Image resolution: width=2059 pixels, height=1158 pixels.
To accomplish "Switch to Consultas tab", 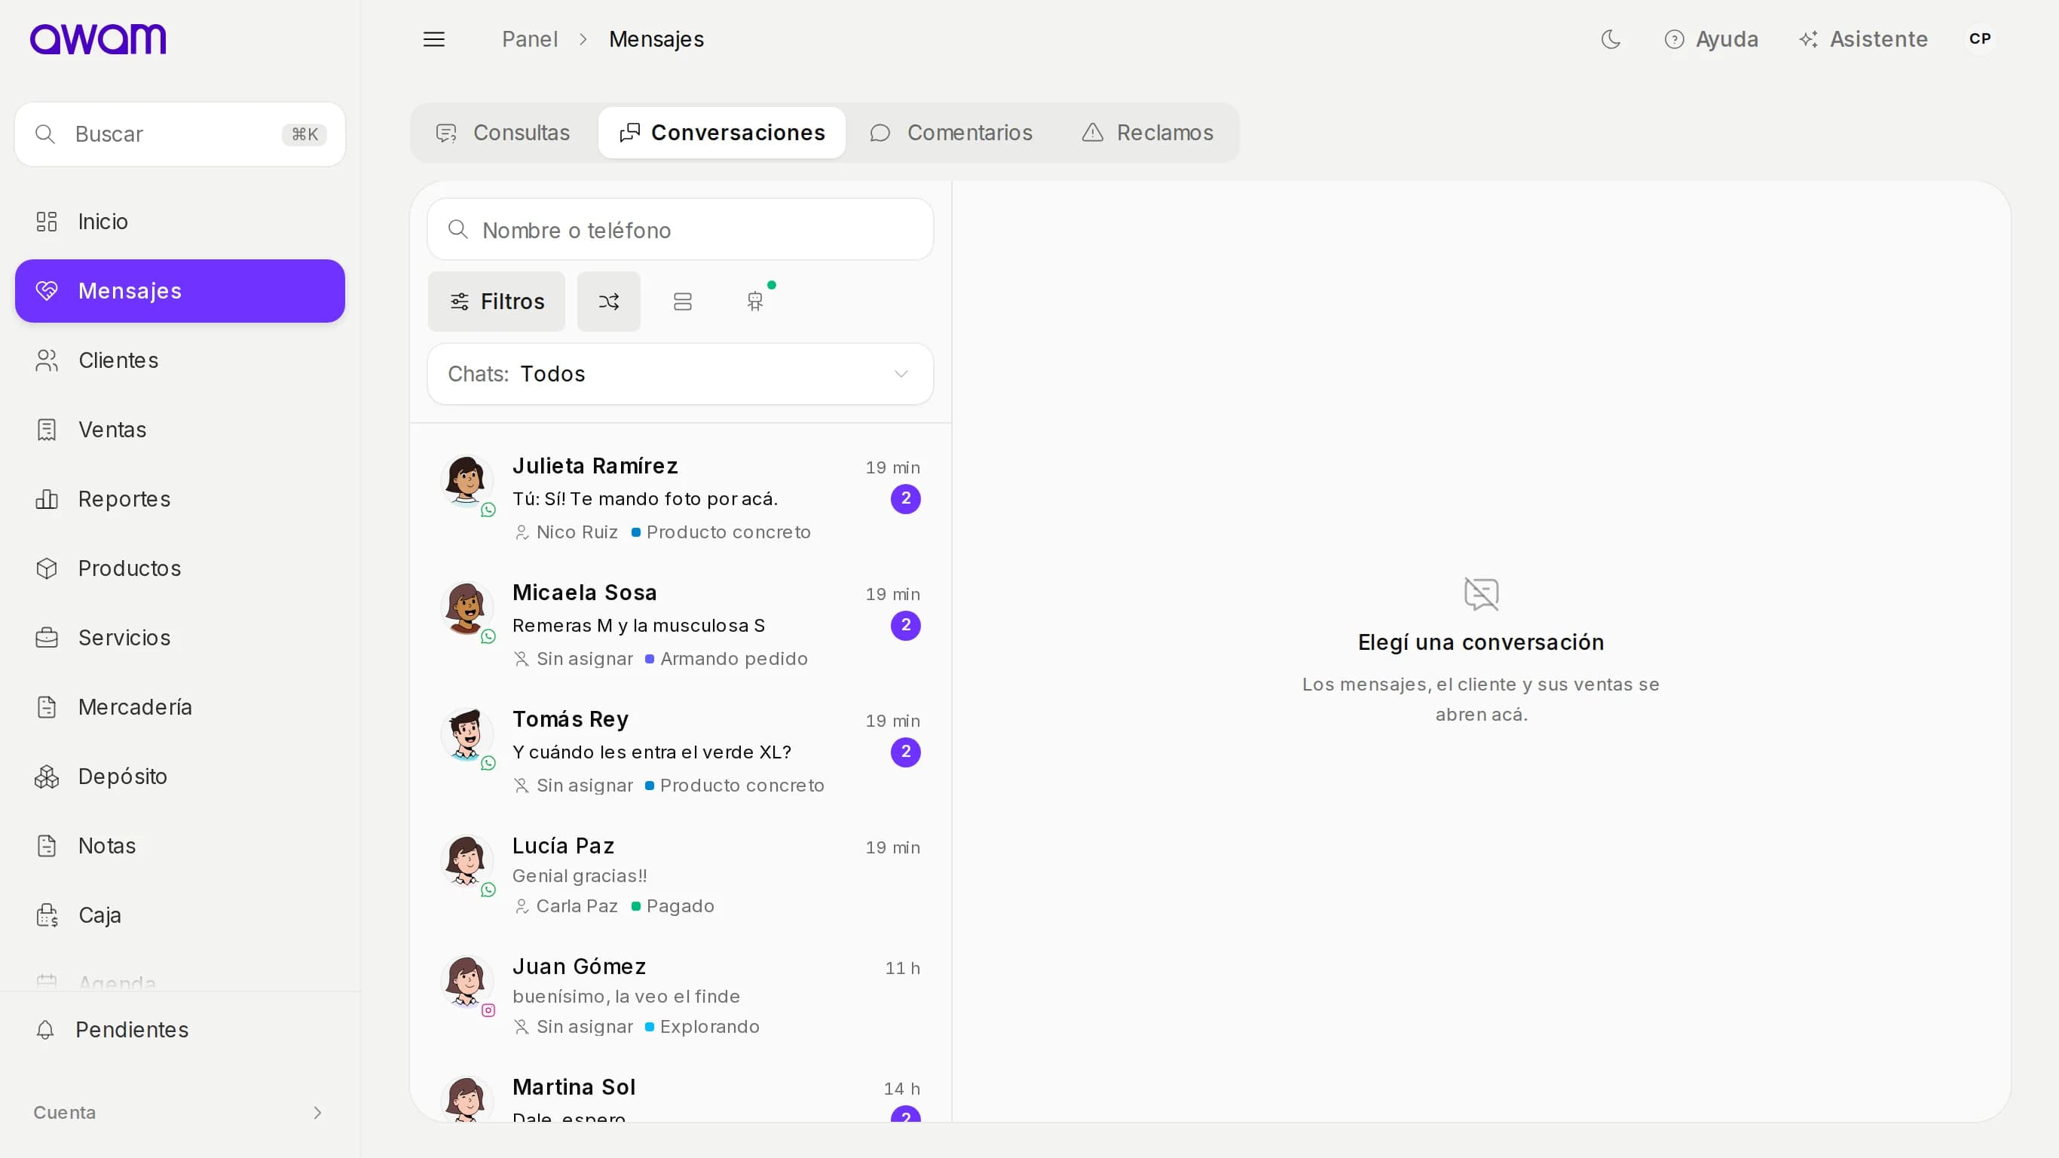I will [503, 133].
